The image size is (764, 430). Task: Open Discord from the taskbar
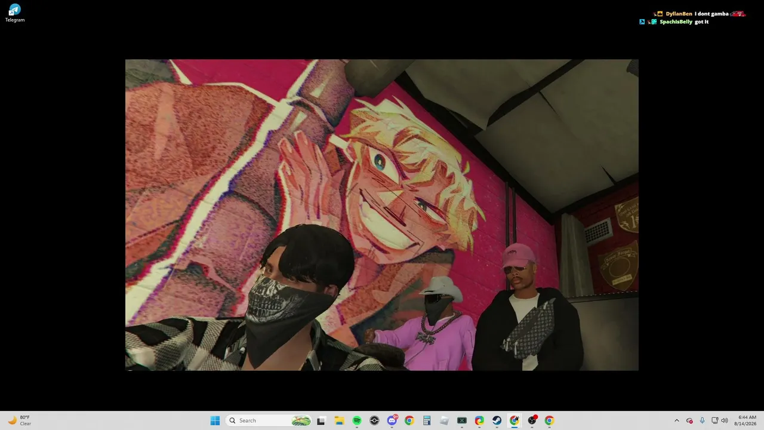pos(392,420)
